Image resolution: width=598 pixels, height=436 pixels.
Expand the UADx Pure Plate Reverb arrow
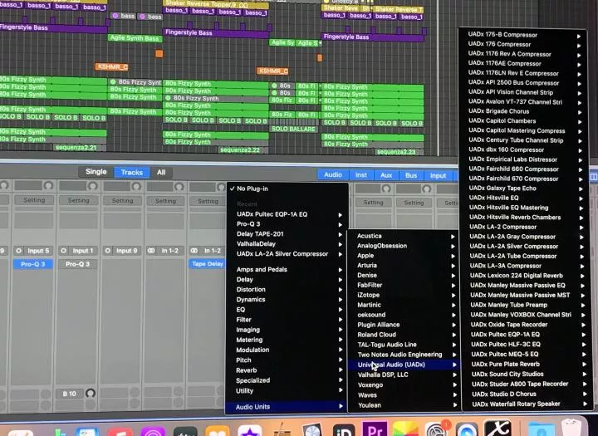tap(584, 365)
